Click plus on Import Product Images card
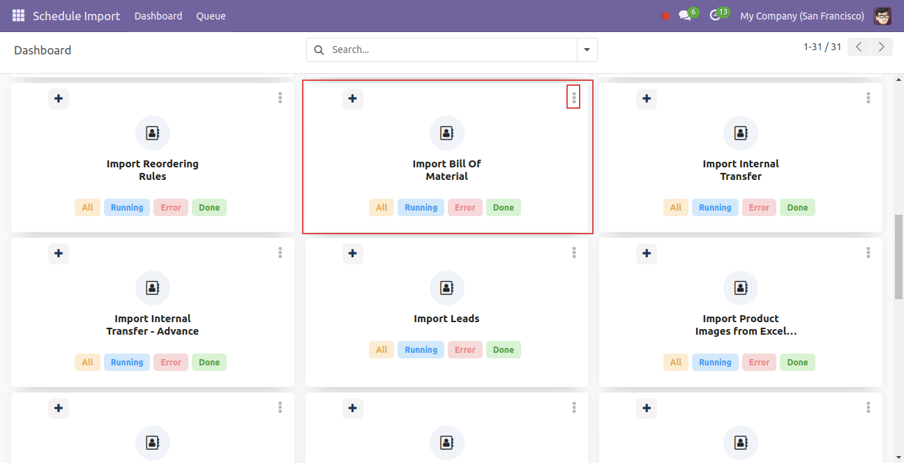The width and height of the screenshot is (904, 463). click(647, 254)
